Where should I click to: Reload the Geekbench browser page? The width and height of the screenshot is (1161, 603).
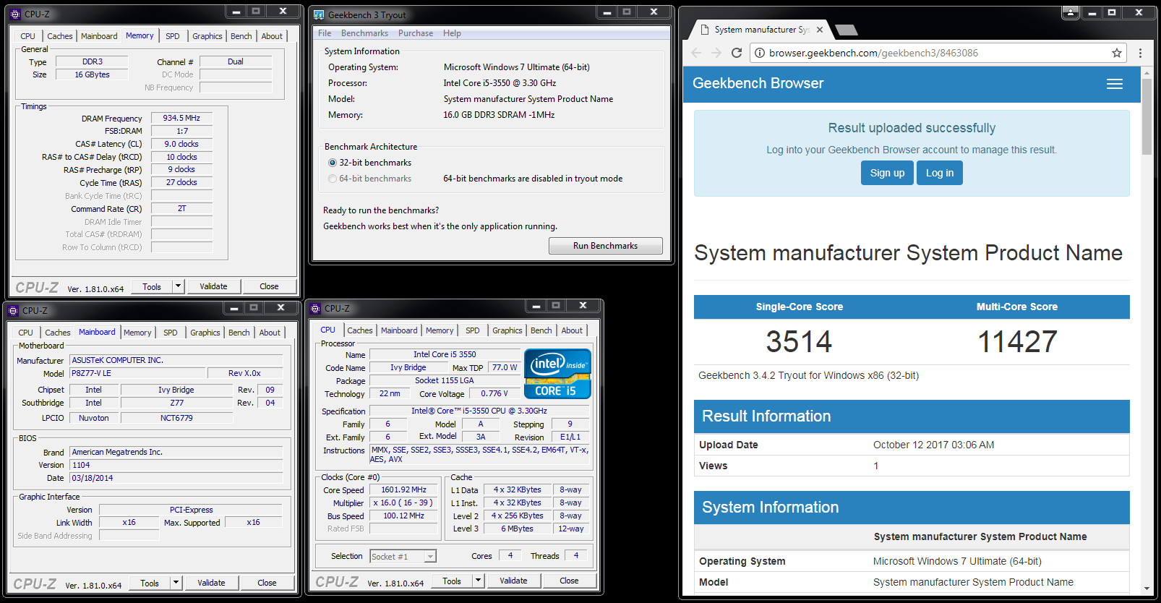point(737,53)
